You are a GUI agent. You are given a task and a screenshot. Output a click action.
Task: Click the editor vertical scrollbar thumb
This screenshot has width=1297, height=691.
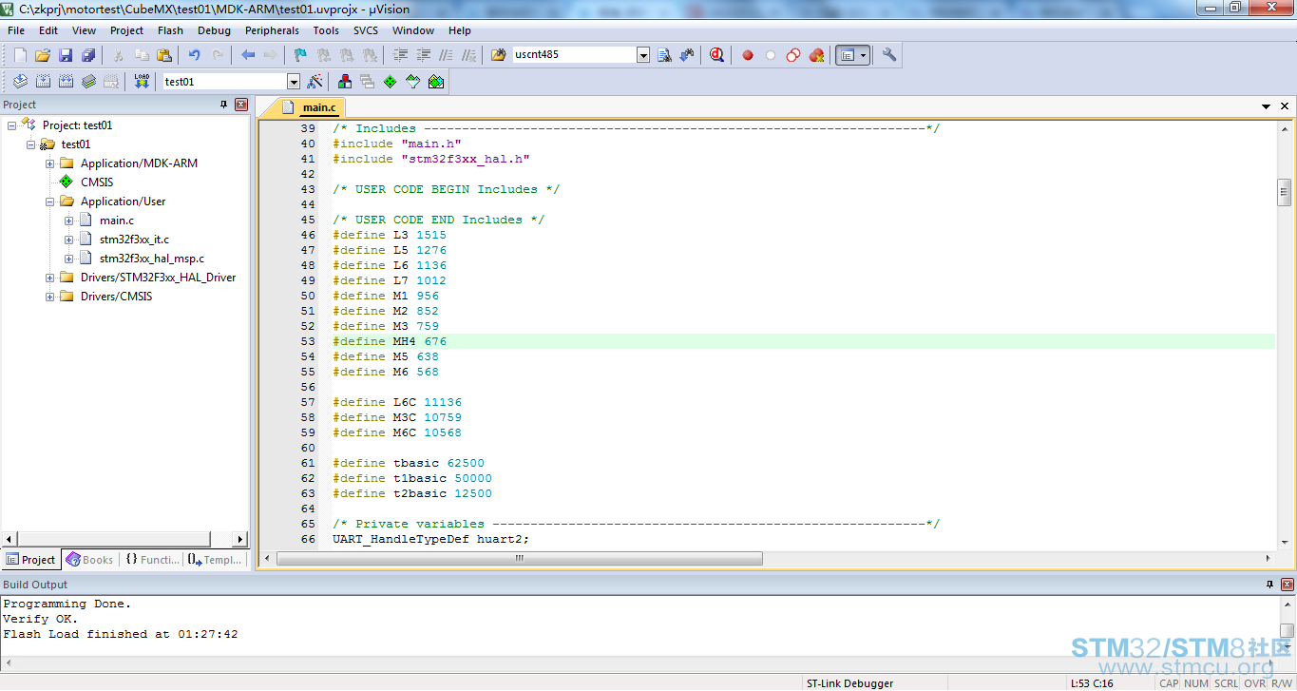coord(1285,192)
